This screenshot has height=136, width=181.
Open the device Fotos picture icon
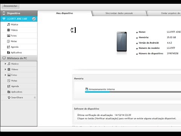coord(9,36)
